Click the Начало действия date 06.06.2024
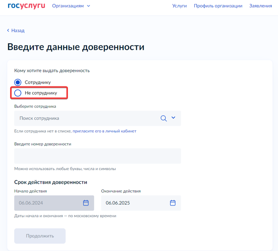The image size is (278, 251). click(x=31, y=203)
